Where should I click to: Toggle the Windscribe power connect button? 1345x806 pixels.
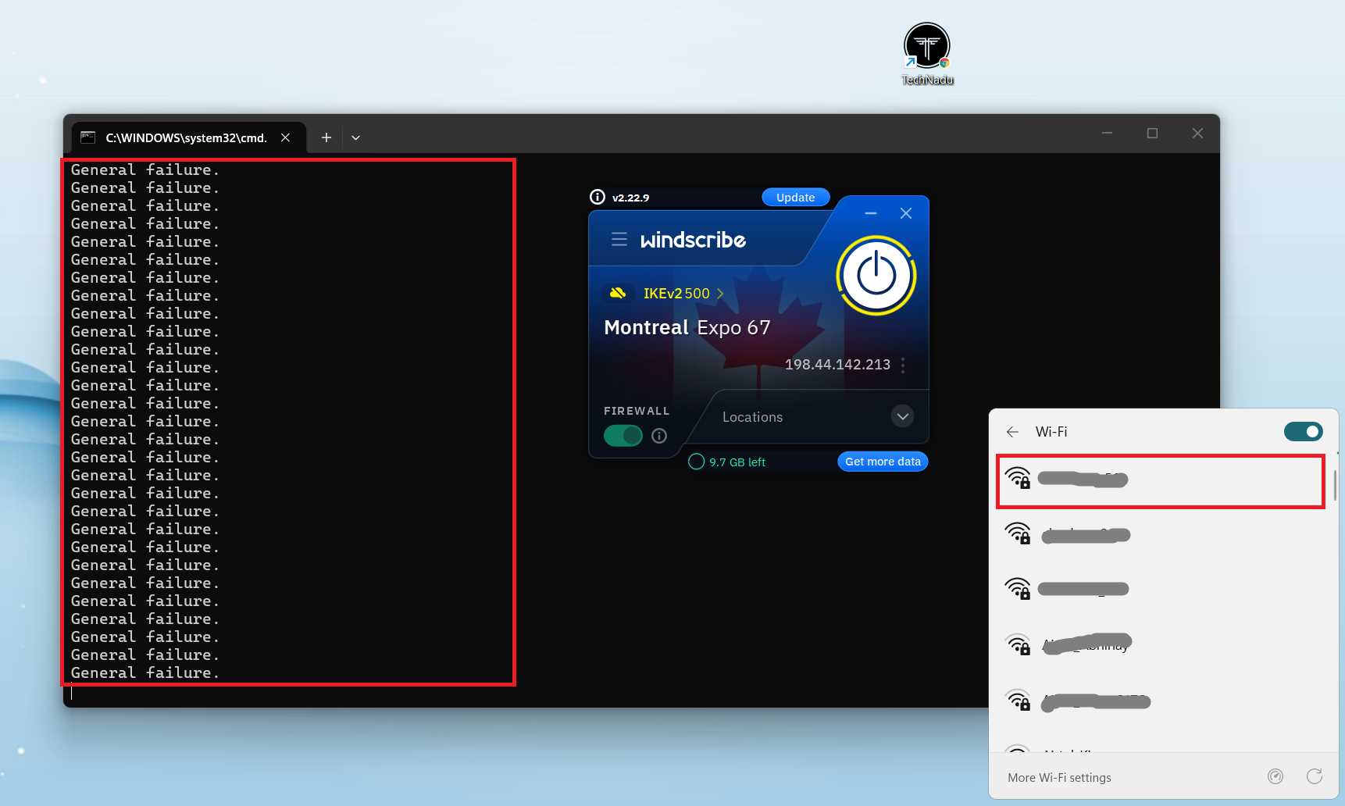[876, 276]
